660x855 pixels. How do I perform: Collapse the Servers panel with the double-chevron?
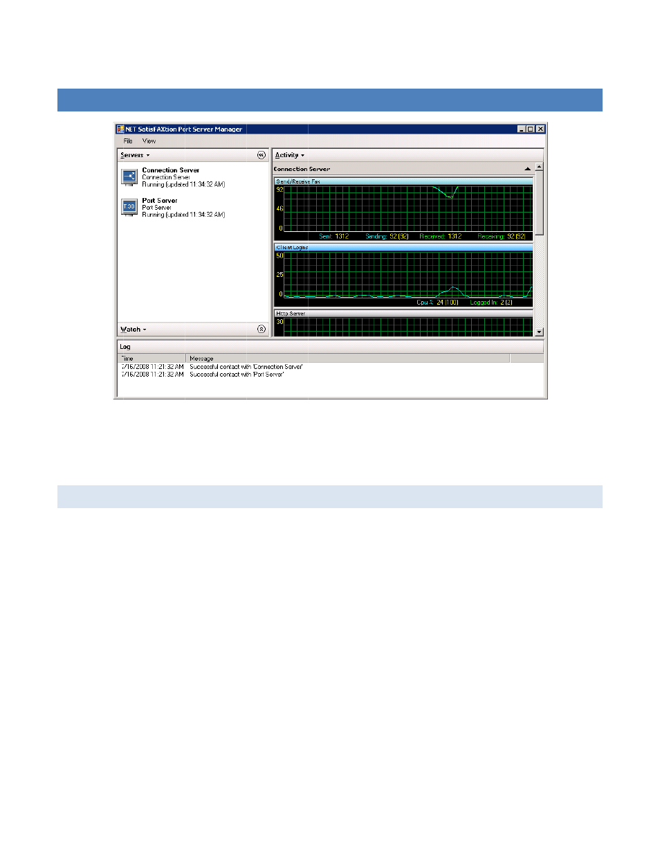pos(262,155)
